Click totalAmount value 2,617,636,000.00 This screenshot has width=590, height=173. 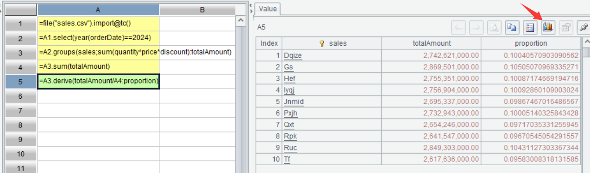(451, 159)
